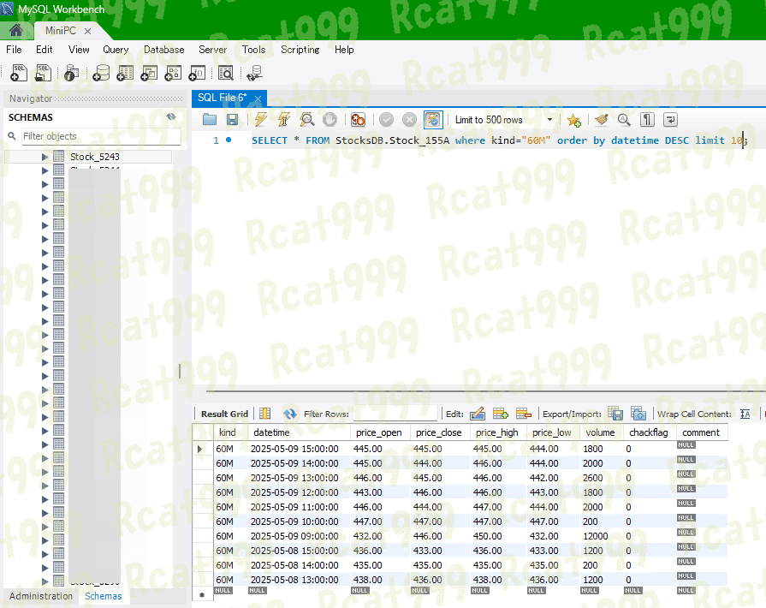Open find panel in editor
Screen dimensions: 766x608
click(624, 119)
